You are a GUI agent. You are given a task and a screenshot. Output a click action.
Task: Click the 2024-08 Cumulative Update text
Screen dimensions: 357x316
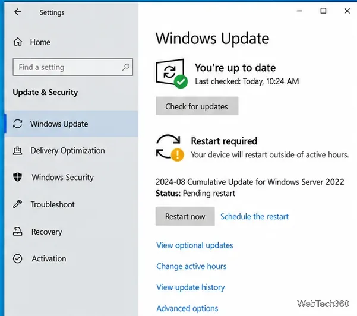(x=249, y=182)
